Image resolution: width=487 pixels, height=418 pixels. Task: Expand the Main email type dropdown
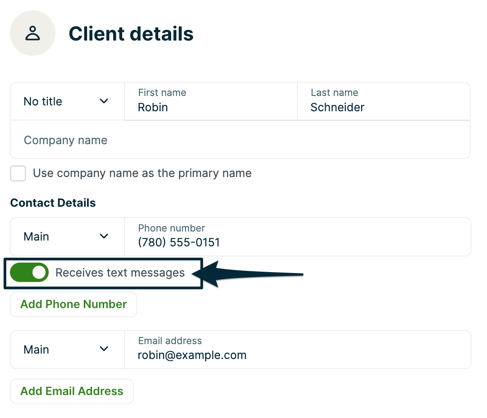(x=67, y=350)
